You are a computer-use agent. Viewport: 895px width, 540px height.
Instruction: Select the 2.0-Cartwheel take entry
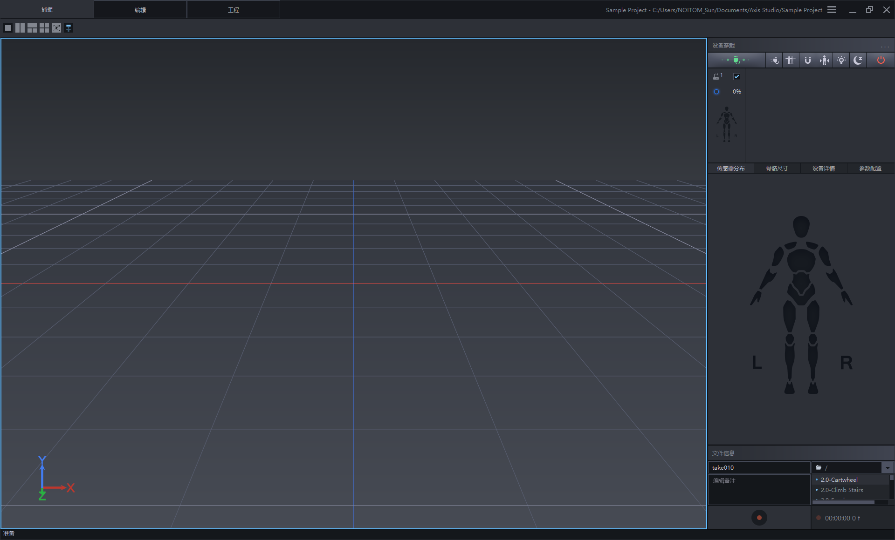[839, 479]
